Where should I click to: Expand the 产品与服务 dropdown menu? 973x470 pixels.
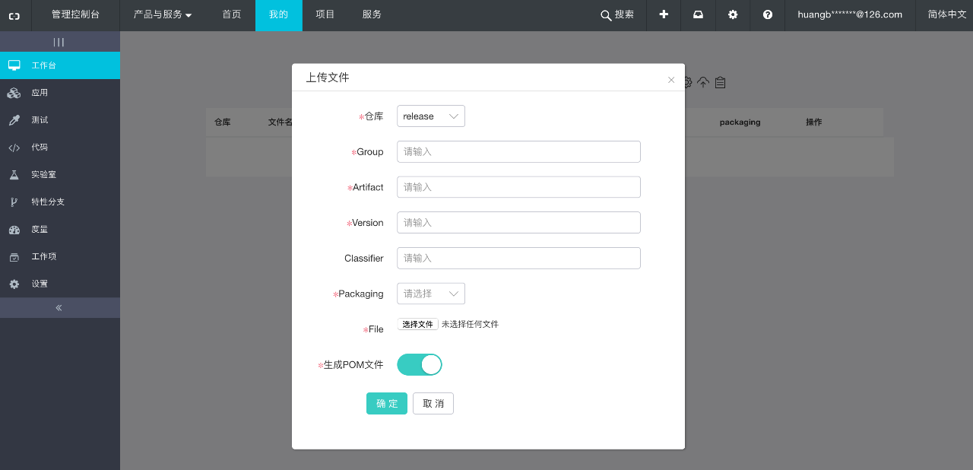point(163,14)
